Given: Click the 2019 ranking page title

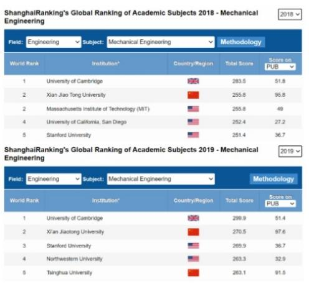Looking at the screenshot, I should coord(131,154).
